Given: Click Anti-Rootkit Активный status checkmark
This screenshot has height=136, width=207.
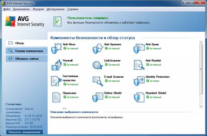Looking at the screenshot, I should point(148,64).
